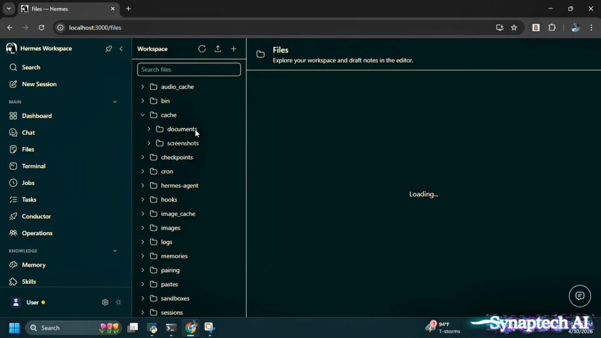Pin the Hermes Workspace sidebar
This screenshot has width=601, height=338.
point(109,49)
